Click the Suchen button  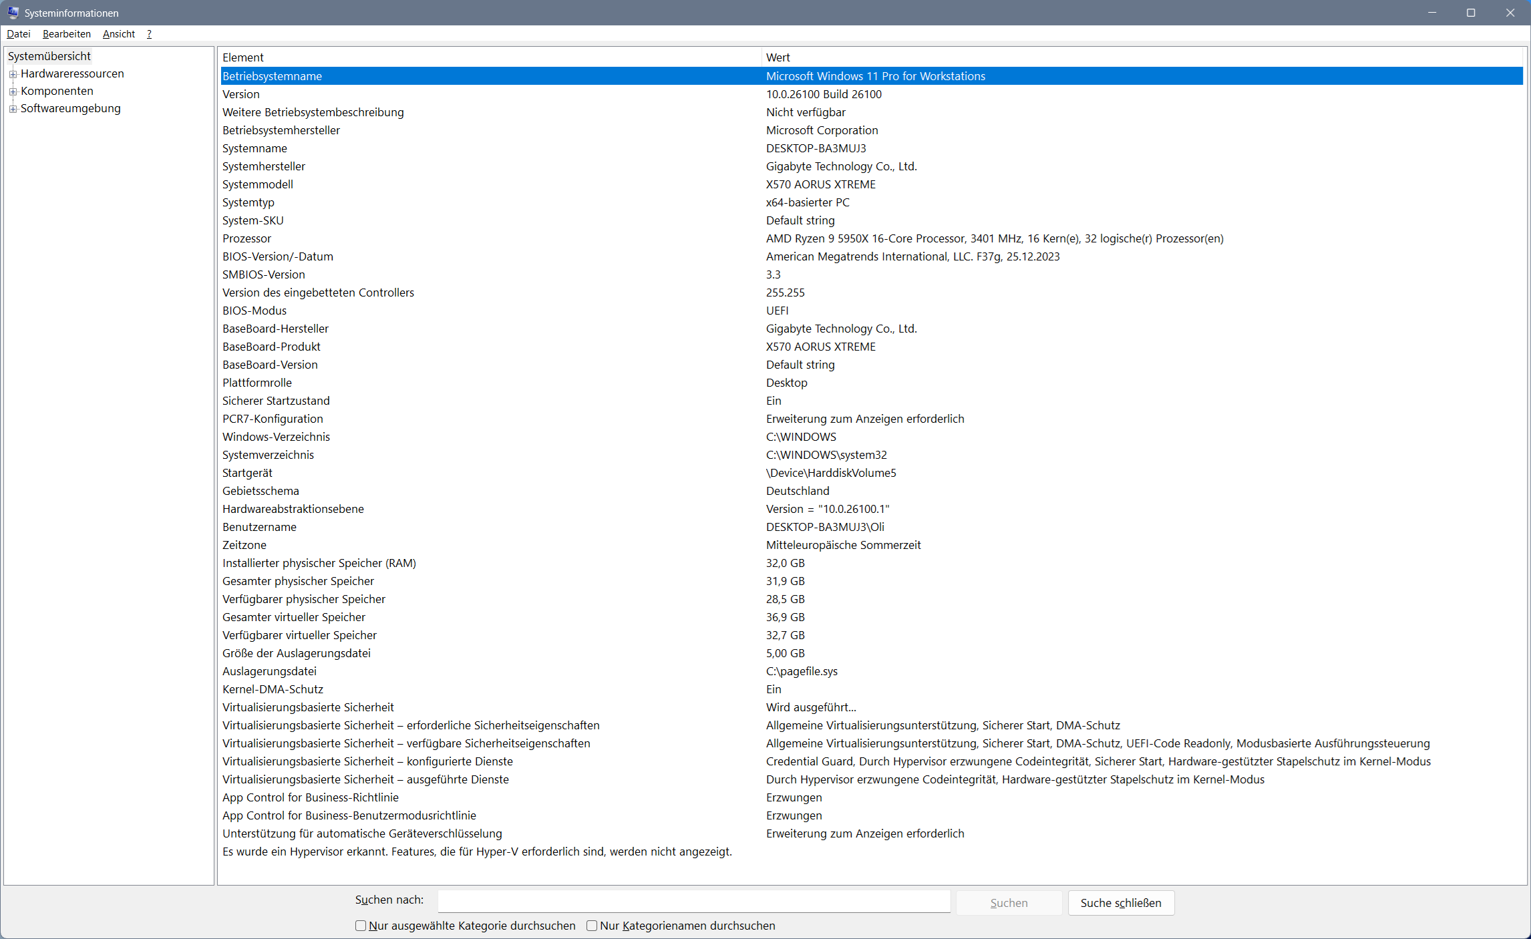point(1009,903)
